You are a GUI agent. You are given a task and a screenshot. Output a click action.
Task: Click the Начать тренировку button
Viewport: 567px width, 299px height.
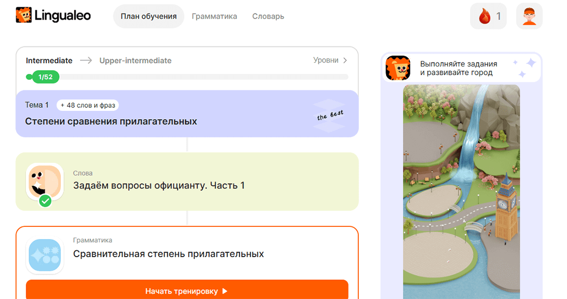[187, 290]
